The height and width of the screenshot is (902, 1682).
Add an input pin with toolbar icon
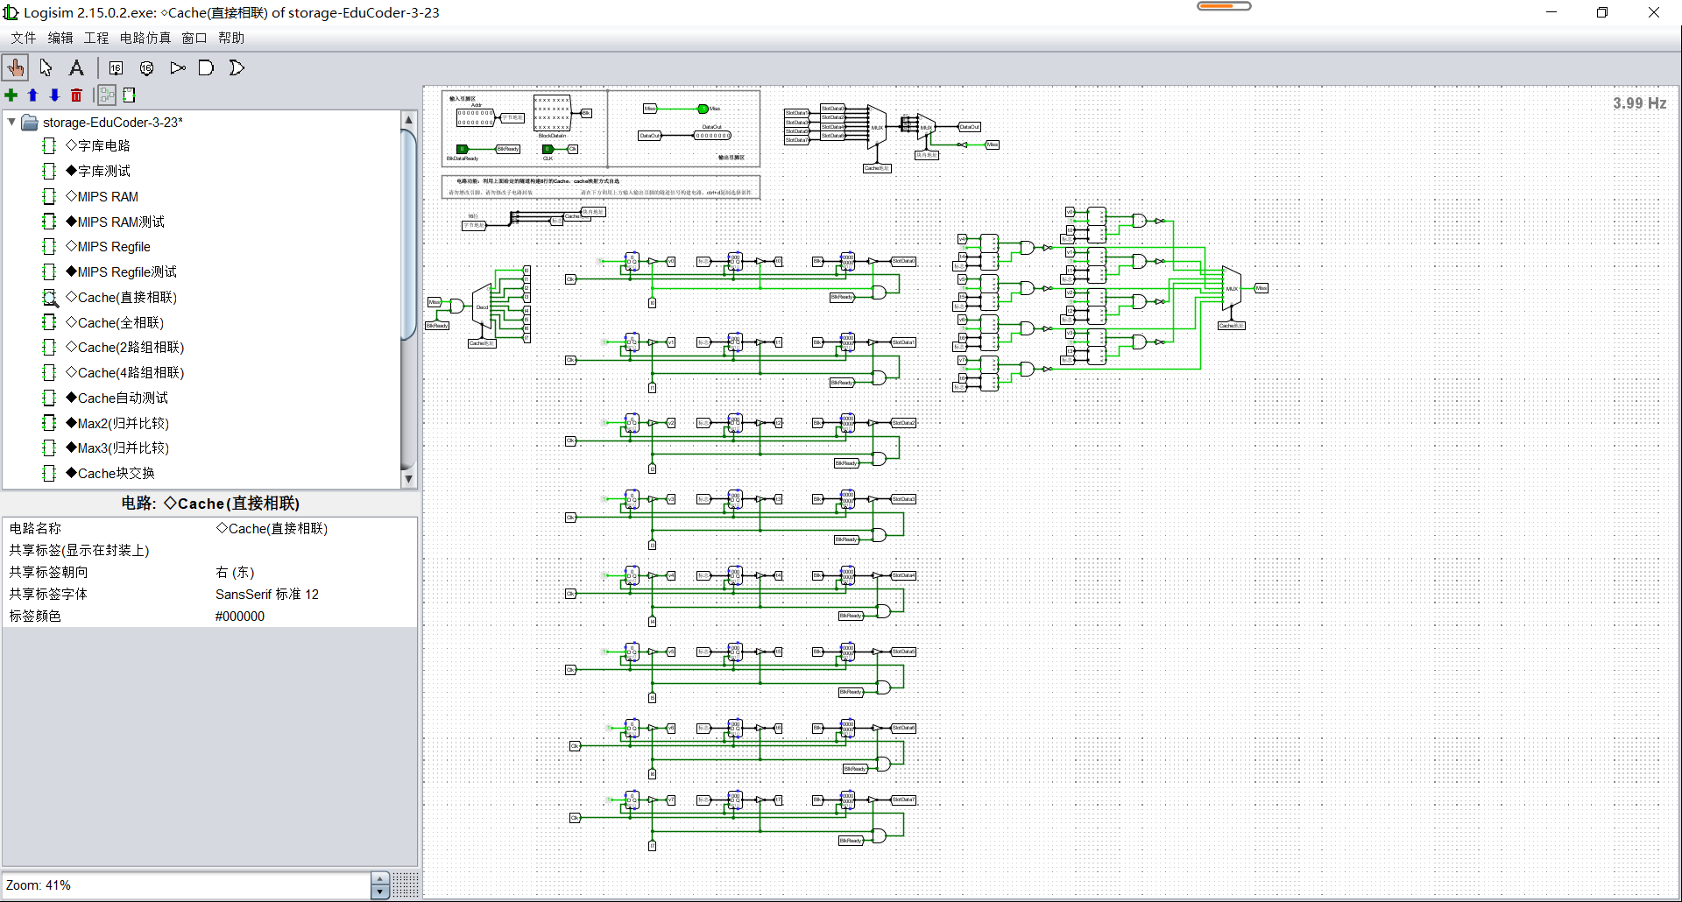(116, 67)
